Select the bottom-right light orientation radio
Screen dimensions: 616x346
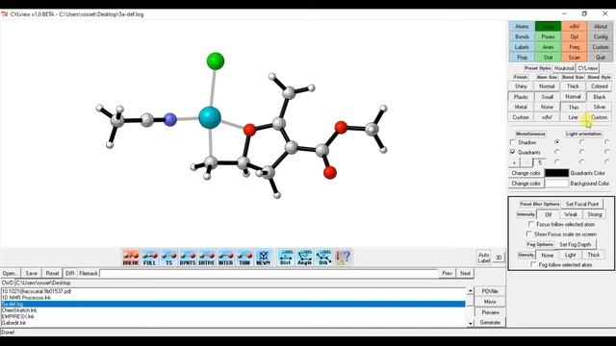click(x=607, y=161)
